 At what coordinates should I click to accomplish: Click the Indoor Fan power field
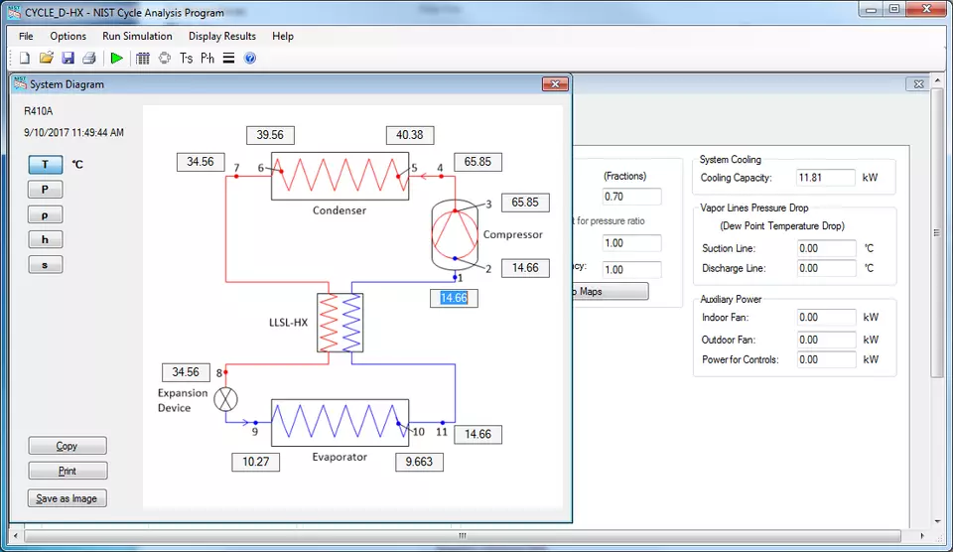click(827, 318)
